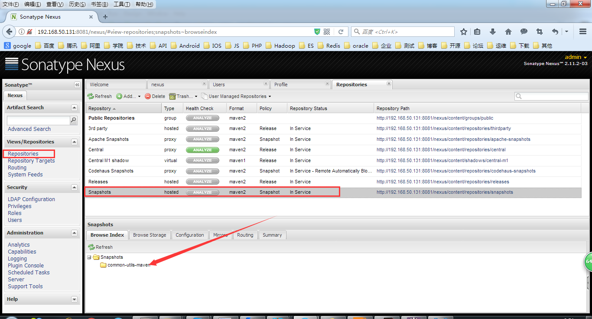
Task: Open the Routing tab in Snapshots panel
Action: 245,235
